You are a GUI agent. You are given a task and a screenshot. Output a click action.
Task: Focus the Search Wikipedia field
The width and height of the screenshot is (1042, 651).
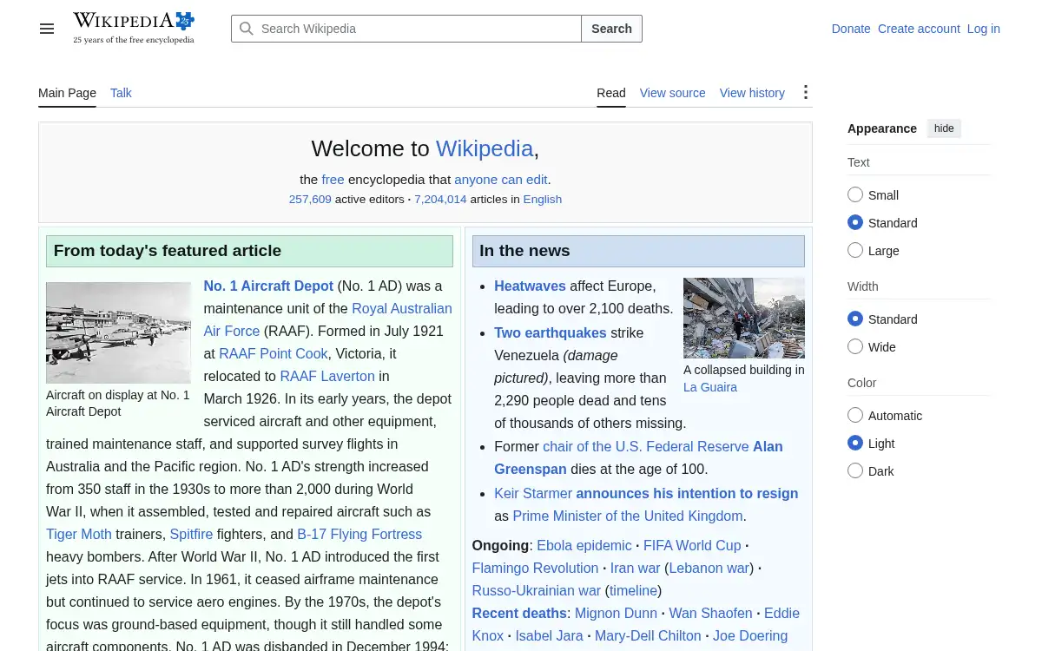(406, 29)
